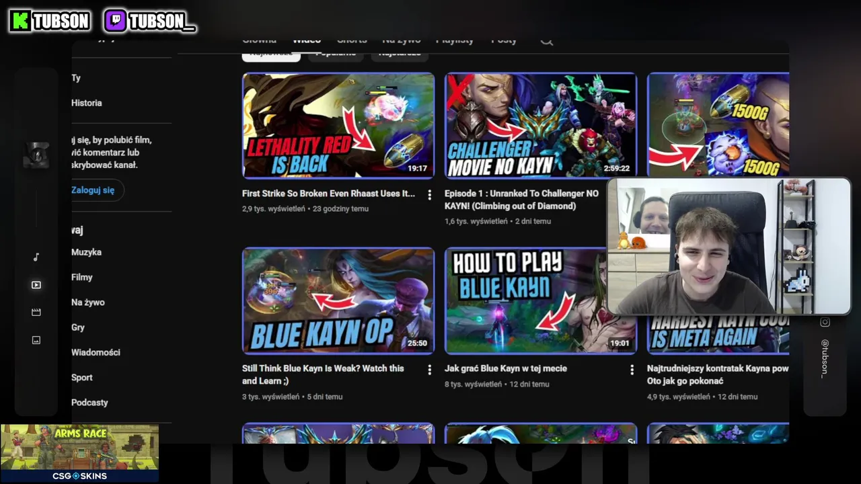Open Wiadomości in the explore list
861x484 pixels.
point(96,352)
